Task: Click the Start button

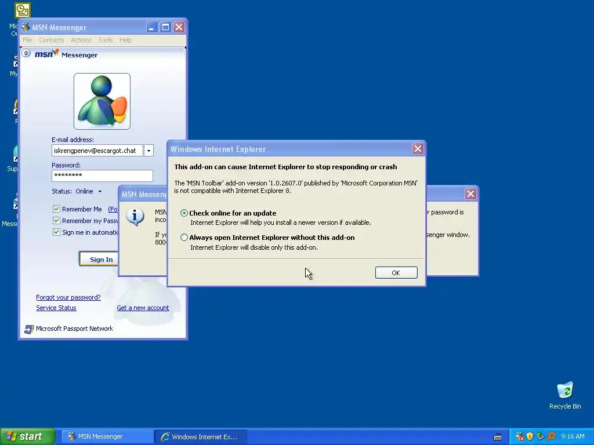Action: [27, 436]
